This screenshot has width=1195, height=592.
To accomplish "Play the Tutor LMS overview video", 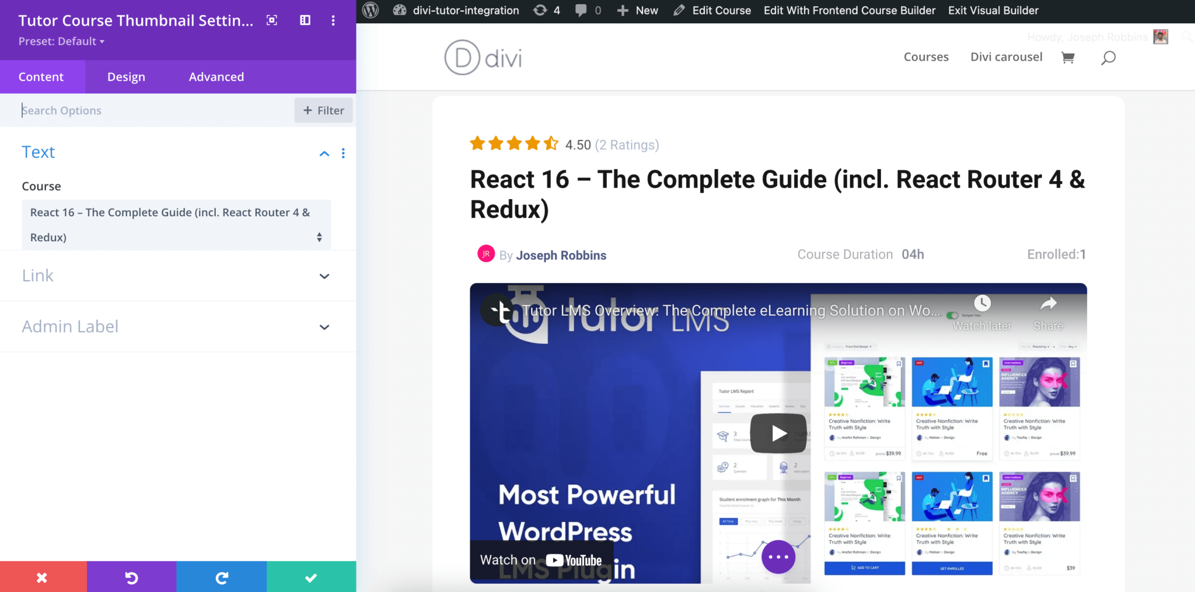I will (x=778, y=433).
